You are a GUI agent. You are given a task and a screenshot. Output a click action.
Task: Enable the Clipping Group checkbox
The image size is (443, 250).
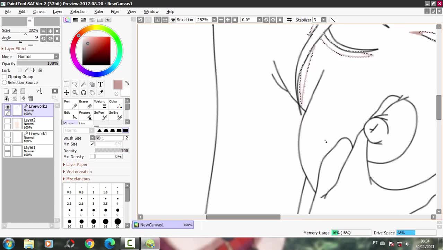tap(5, 77)
